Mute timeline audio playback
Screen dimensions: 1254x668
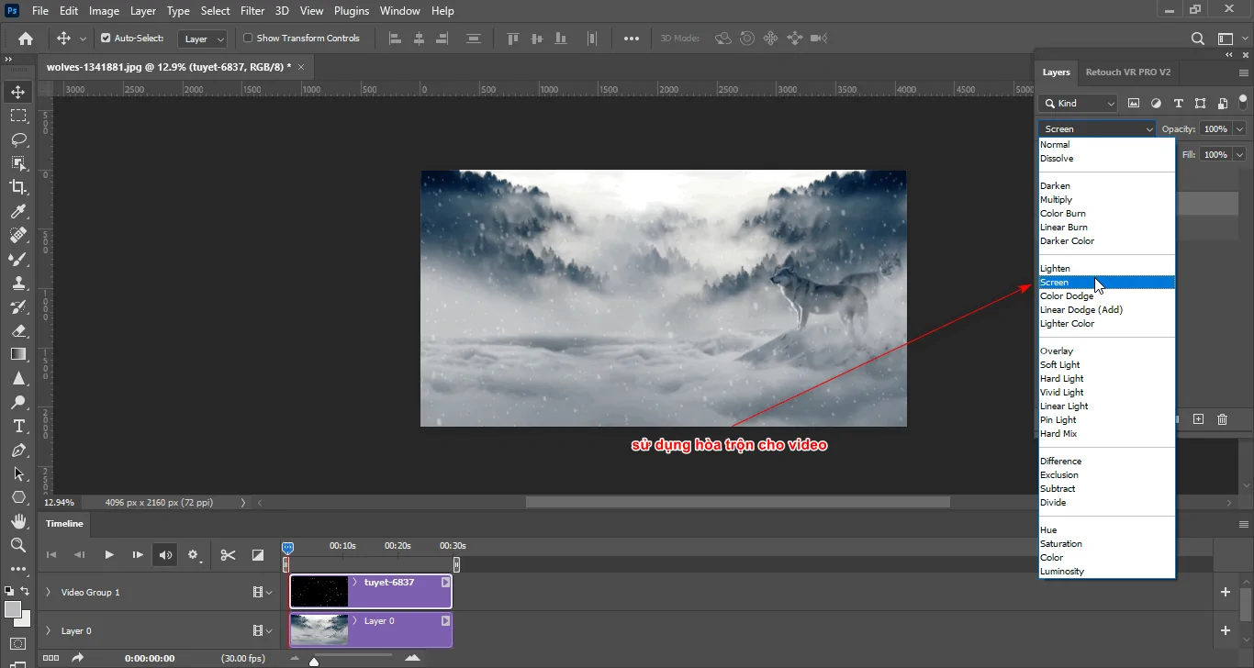pos(164,554)
